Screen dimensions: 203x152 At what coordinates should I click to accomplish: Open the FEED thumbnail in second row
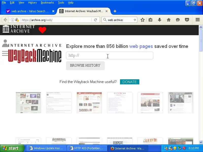150,141
